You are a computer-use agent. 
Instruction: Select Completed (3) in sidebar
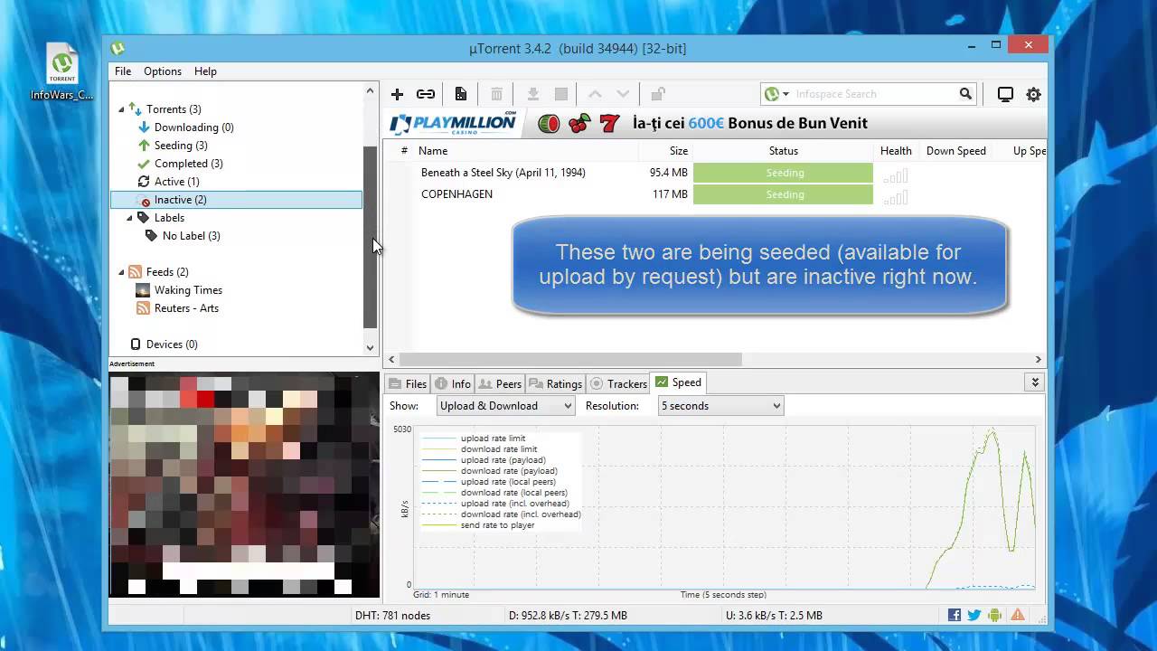pyautogui.click(x=188, y=164)
